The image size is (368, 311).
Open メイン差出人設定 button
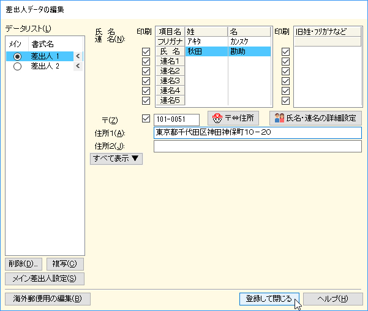click(44, 279)
